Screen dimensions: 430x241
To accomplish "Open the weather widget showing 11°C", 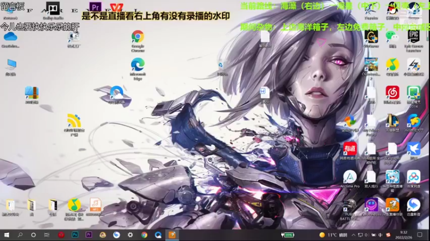I will click(333, 235).
